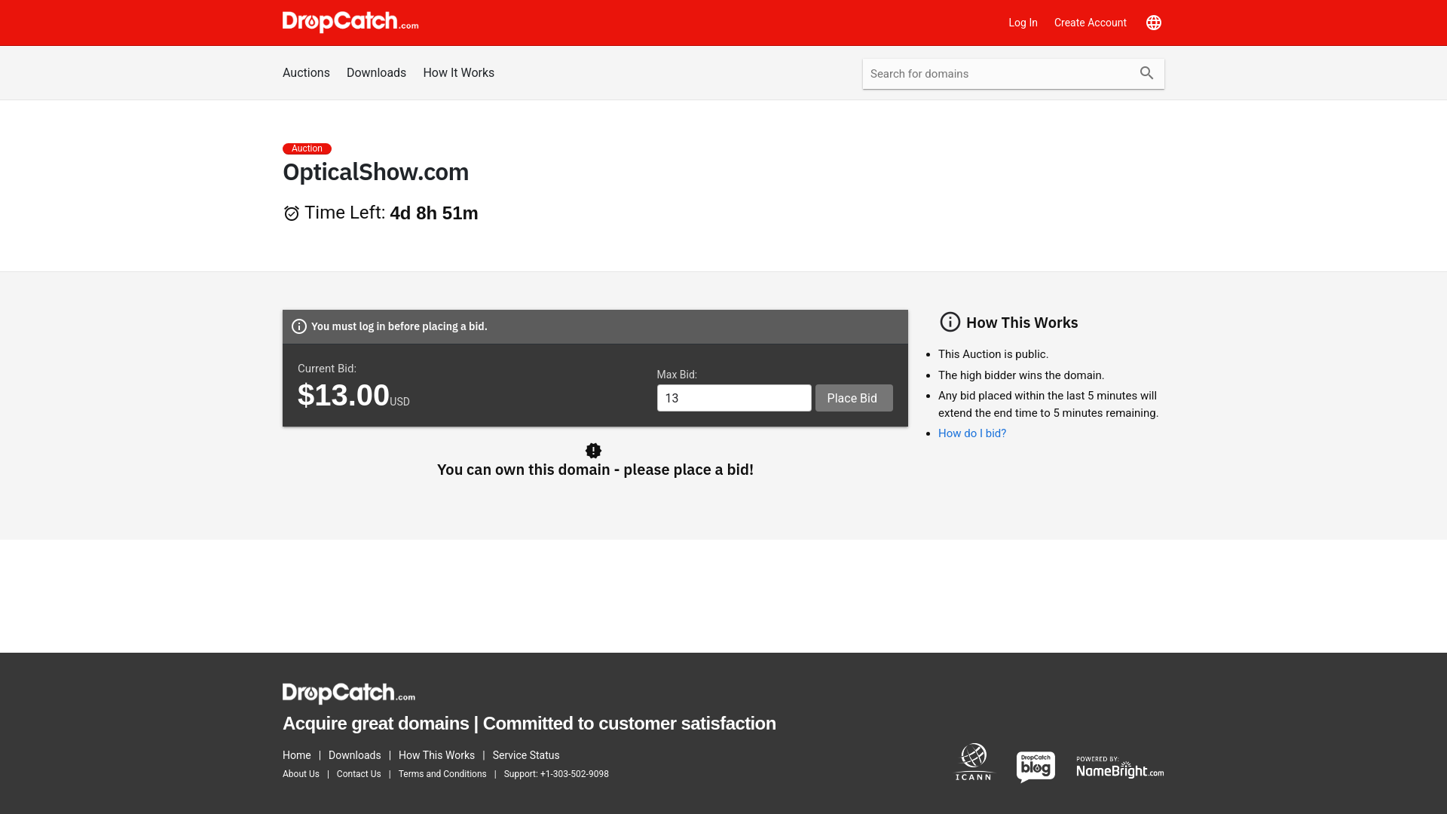This screenshot has height=814, width=1447.
Task: Open the How It Works menu item
Action: tap(458, 73)
